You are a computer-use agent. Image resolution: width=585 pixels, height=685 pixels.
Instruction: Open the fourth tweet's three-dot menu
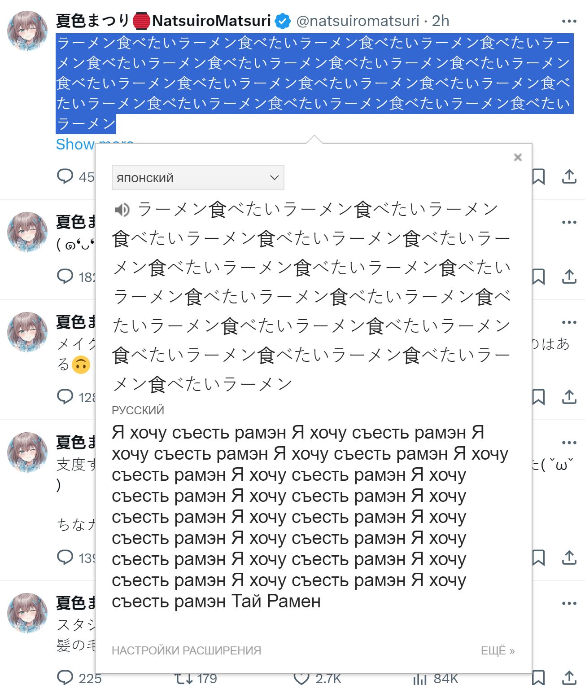click(569, 443)
